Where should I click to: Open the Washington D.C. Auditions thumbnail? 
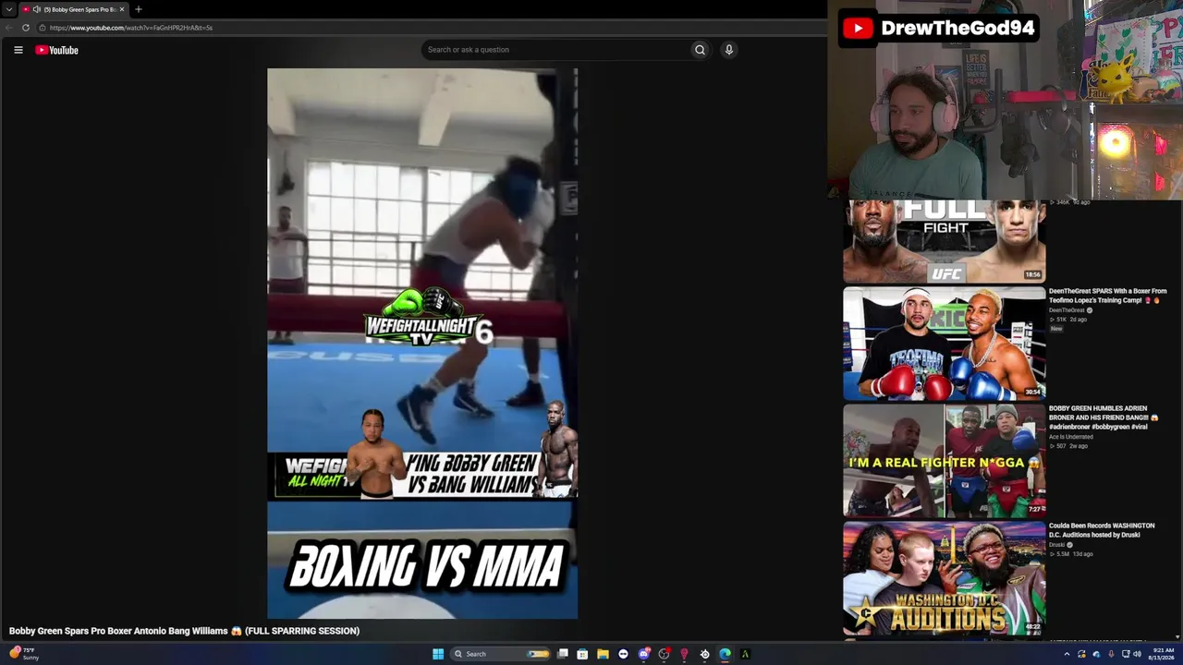point(944,578)
